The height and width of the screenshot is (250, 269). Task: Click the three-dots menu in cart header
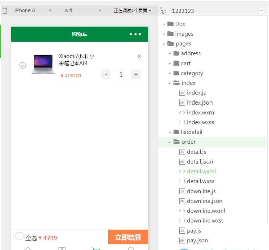(136, 34)
